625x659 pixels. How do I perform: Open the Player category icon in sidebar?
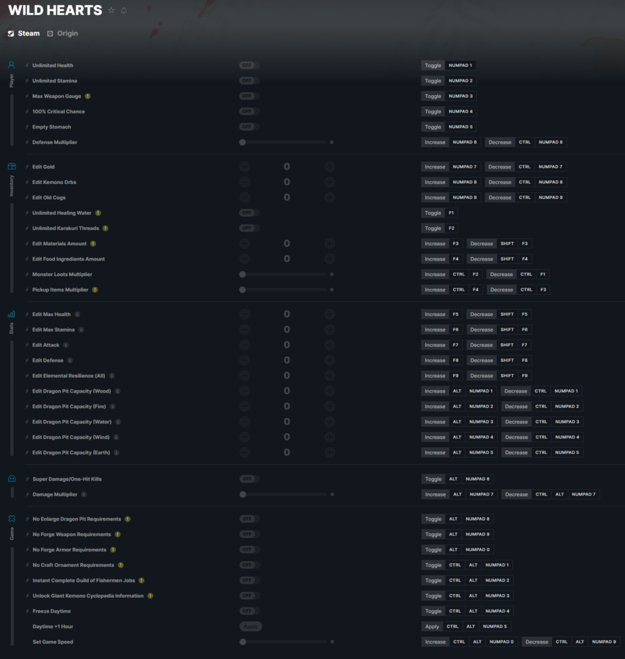pos(12,65)
